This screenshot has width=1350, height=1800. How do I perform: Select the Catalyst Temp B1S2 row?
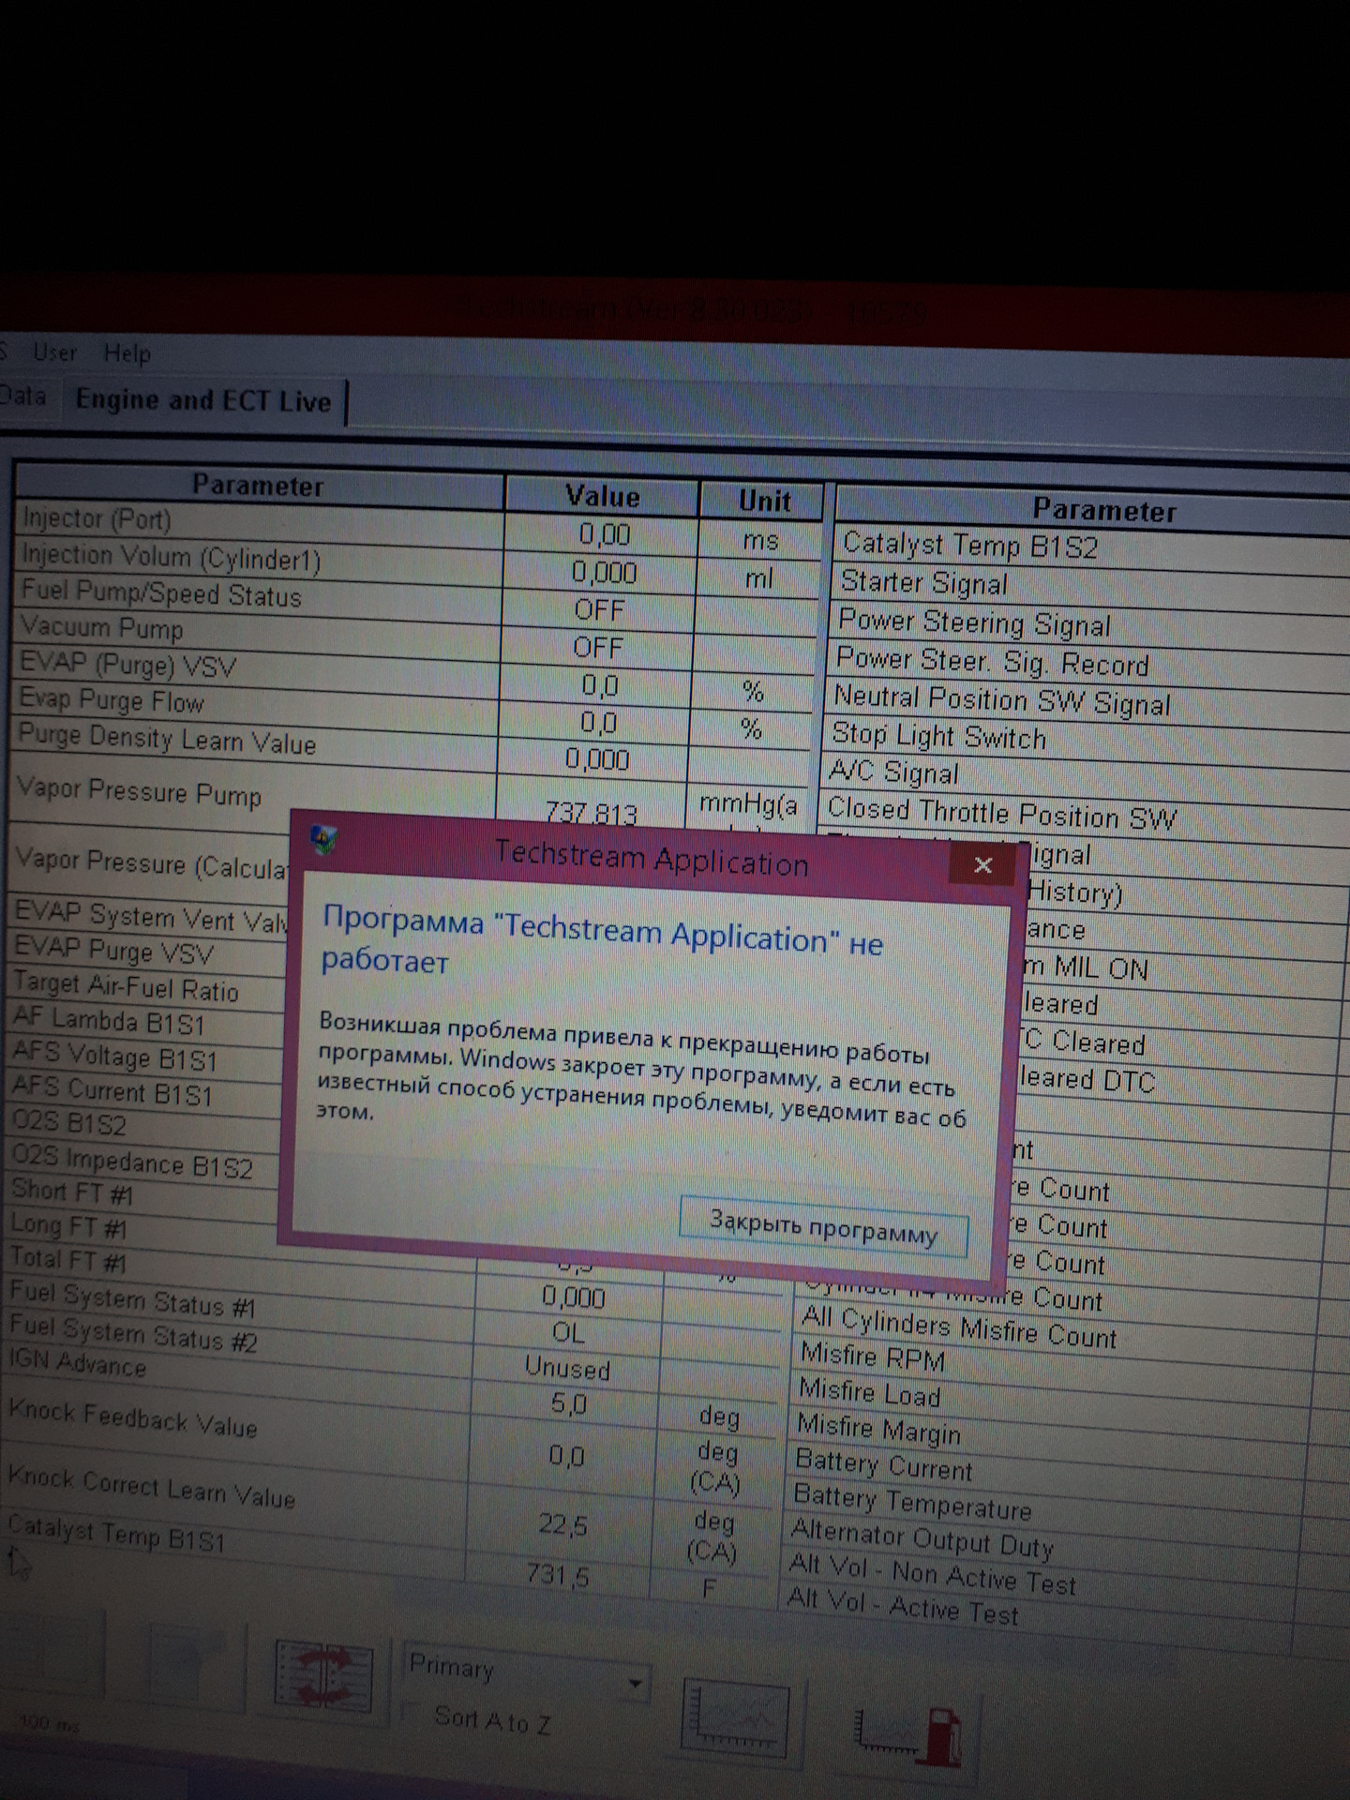pos(969,546)
